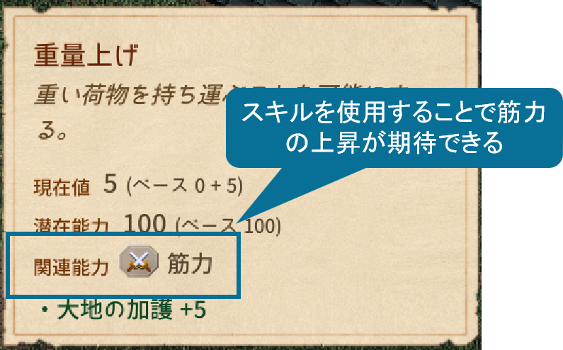Click the 現在値 label
Image resolution: width=563 pixels, height=350 pixels.
click(62, 187)
